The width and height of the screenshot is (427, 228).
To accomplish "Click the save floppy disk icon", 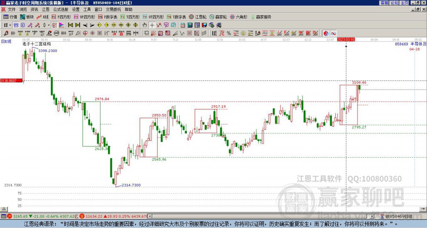I will point(204,25).
